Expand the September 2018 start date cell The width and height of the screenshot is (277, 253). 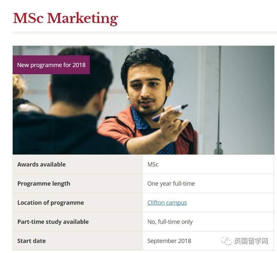(x=169, y=241)
